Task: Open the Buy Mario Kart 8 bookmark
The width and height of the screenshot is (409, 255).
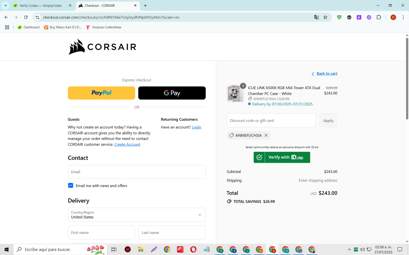Action: pyautogui.click(x=63, y=27)
